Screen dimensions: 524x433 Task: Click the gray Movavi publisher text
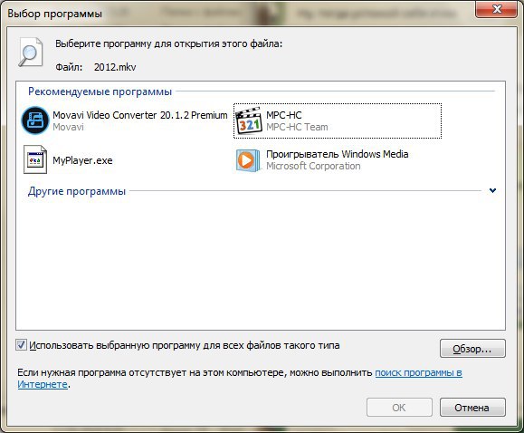point(68,127)
